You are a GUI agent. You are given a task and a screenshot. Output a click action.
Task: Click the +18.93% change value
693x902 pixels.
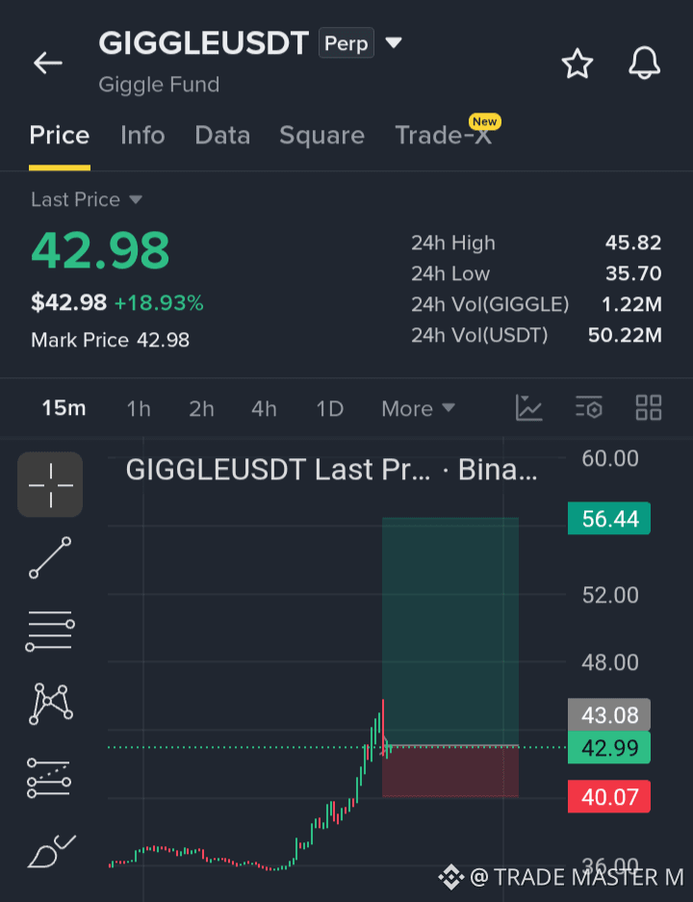(160, 303)
